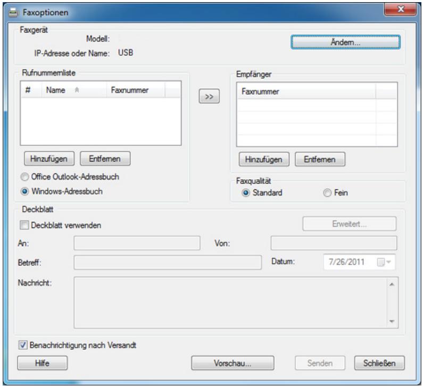The image size is (423, 386).
Task: Click Entfernen under Empfänger list
Action: pyautogui.click(x=320, y=160)
